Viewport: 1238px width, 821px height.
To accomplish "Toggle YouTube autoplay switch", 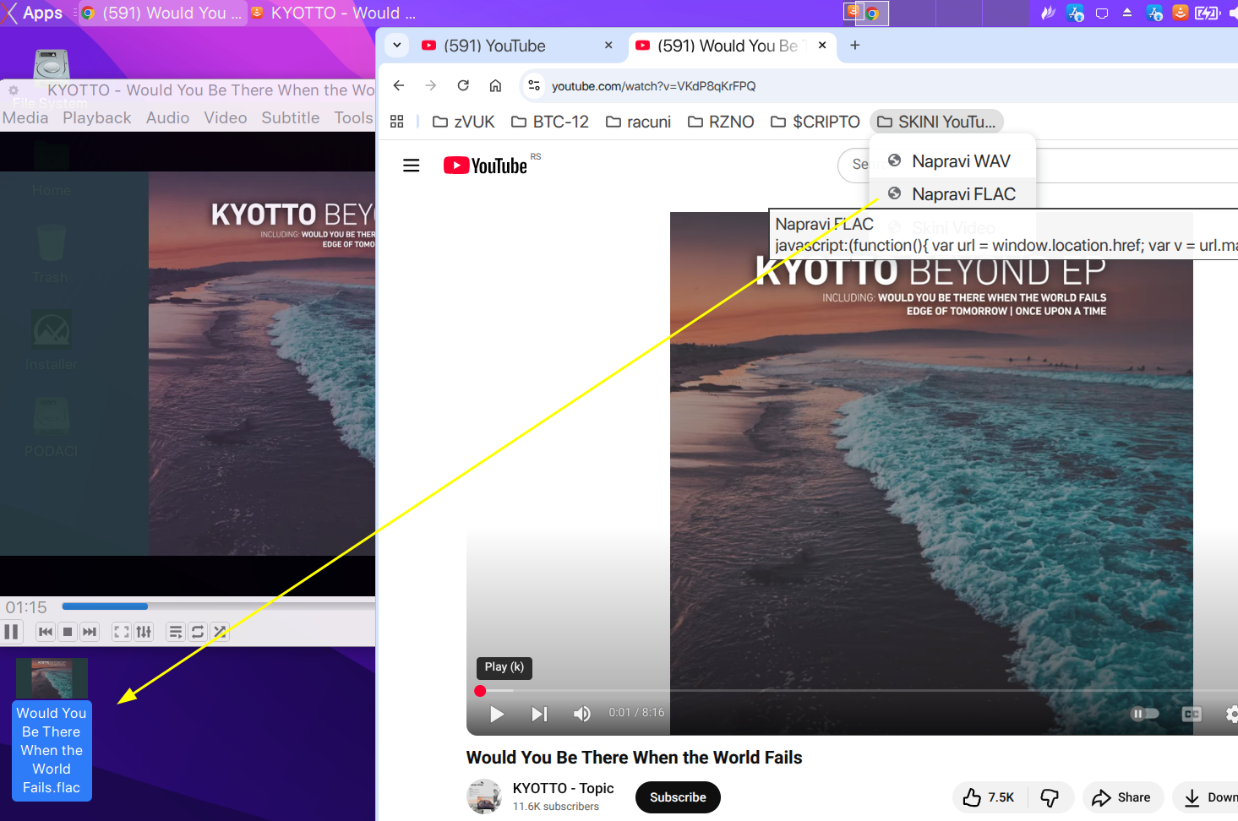I will 1144,715.
